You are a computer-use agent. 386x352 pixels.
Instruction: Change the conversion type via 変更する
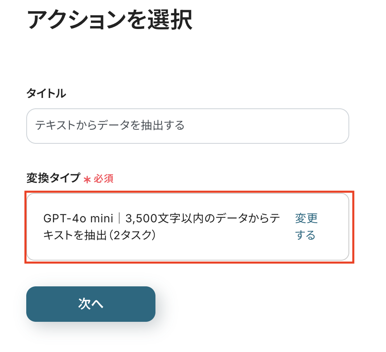point(306,227)
